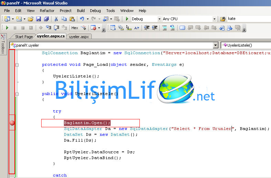This screenshot has width=271, height=178.
Task: Switch to the uyeler.aspx tab
Action: coord(79,37)
